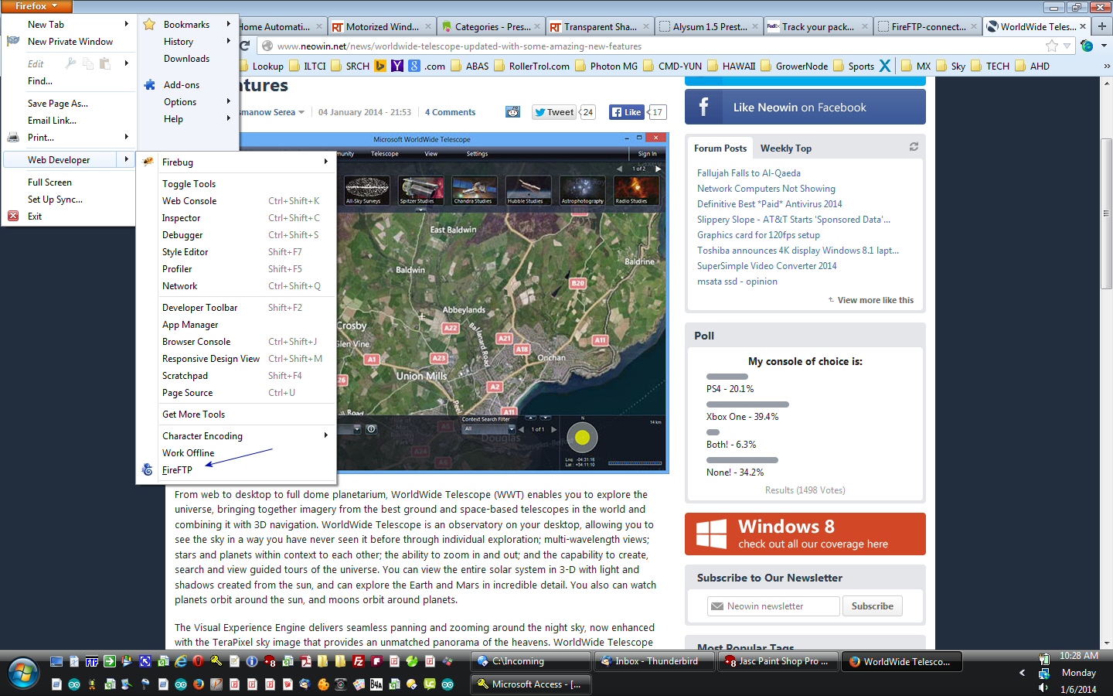Switch to the Weekly Top tab
This screenshot has height=696, width=1113.
[x=785, y=148]
